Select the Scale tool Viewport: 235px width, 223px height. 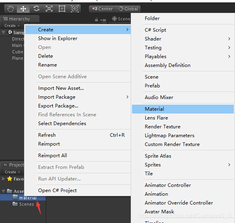[49, 9]
